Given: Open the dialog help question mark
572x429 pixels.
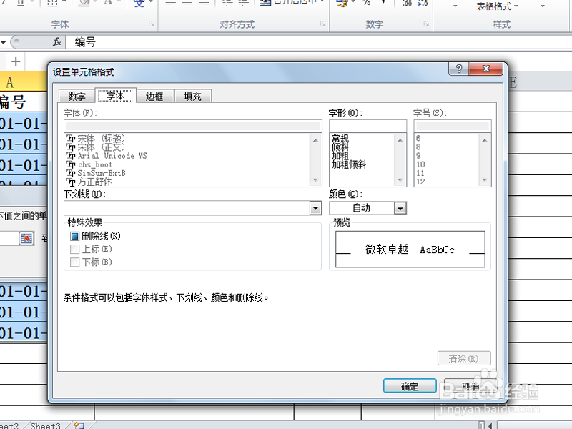Looking at the screenshot, I should [x=459, y=69].
